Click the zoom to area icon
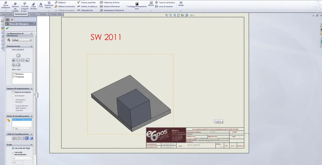 (170, 15)
